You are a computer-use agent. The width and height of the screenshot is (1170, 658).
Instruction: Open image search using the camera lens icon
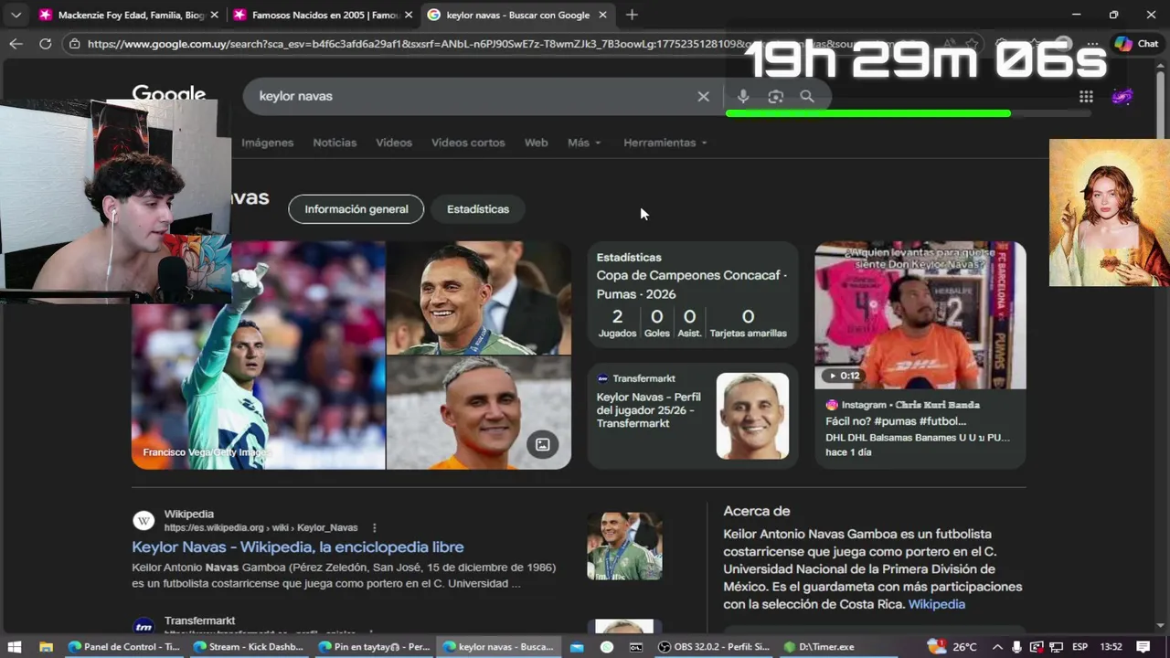coord(775,96)
